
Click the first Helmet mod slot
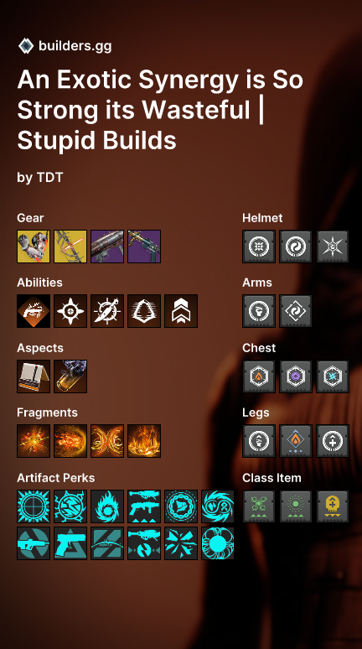point(259,247)
